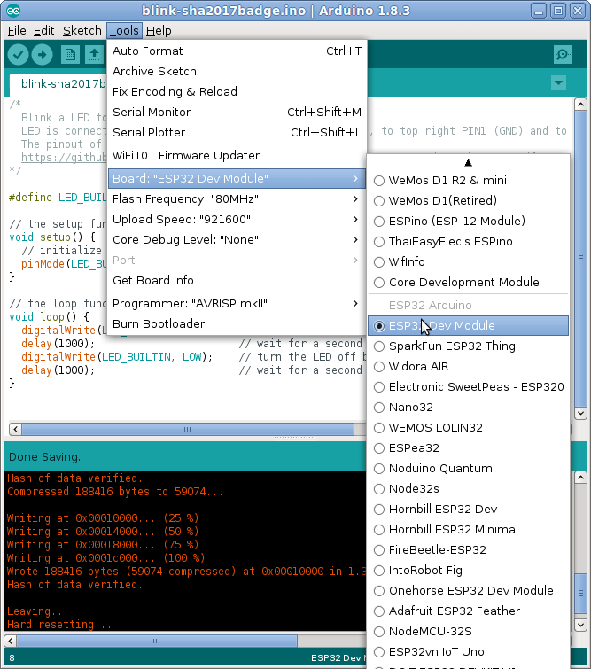Screen dimensions: 591x669
Task: Select ESPino (ESP-12 Module) board
Action: click(x=468, y=222)
